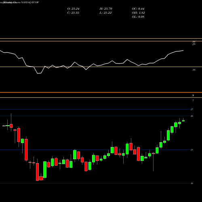
Task: Click the price axis label '21'
Action: (x=192, y=150)
